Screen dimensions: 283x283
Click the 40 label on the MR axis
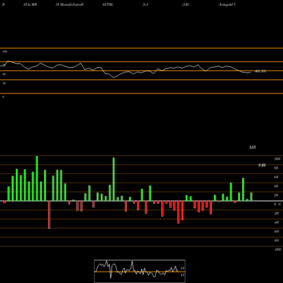tap(276, 186)
